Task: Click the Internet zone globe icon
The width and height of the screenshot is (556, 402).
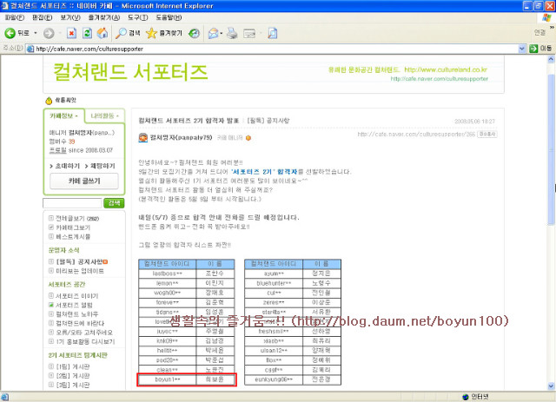Action: (x=466, y=397)
